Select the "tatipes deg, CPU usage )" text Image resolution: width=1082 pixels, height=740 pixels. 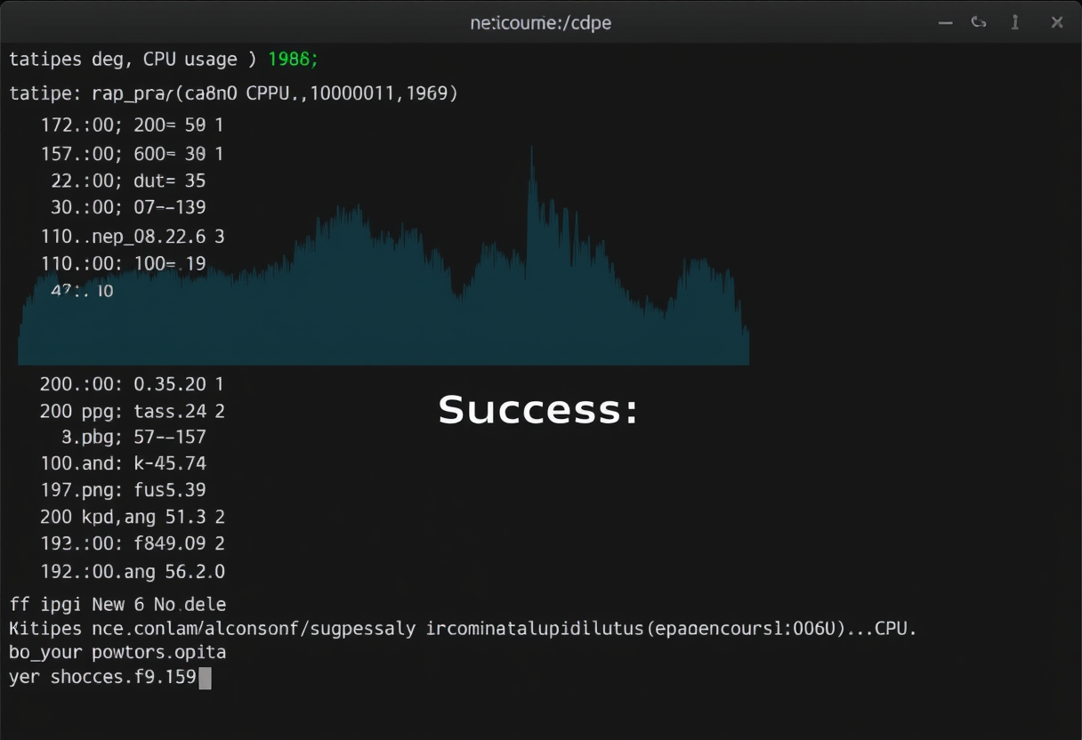[133, 60]
